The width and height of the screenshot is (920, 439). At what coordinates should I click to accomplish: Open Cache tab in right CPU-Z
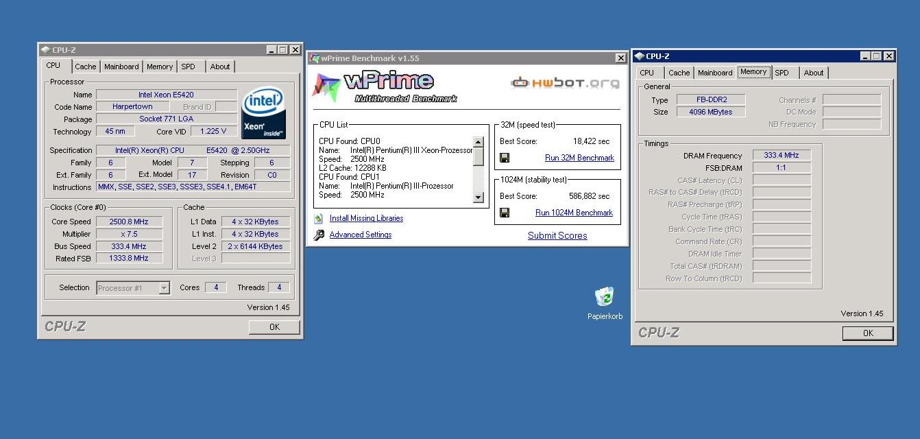point(679,73)
